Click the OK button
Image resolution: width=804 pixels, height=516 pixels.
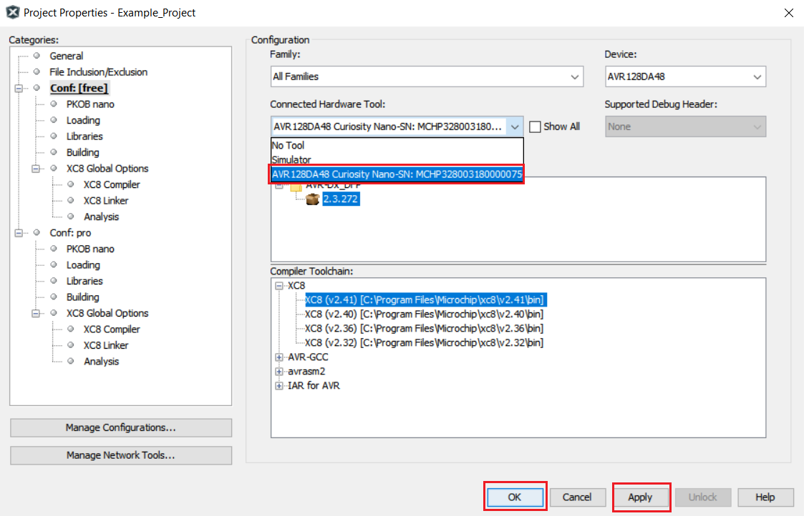[515, 497]
